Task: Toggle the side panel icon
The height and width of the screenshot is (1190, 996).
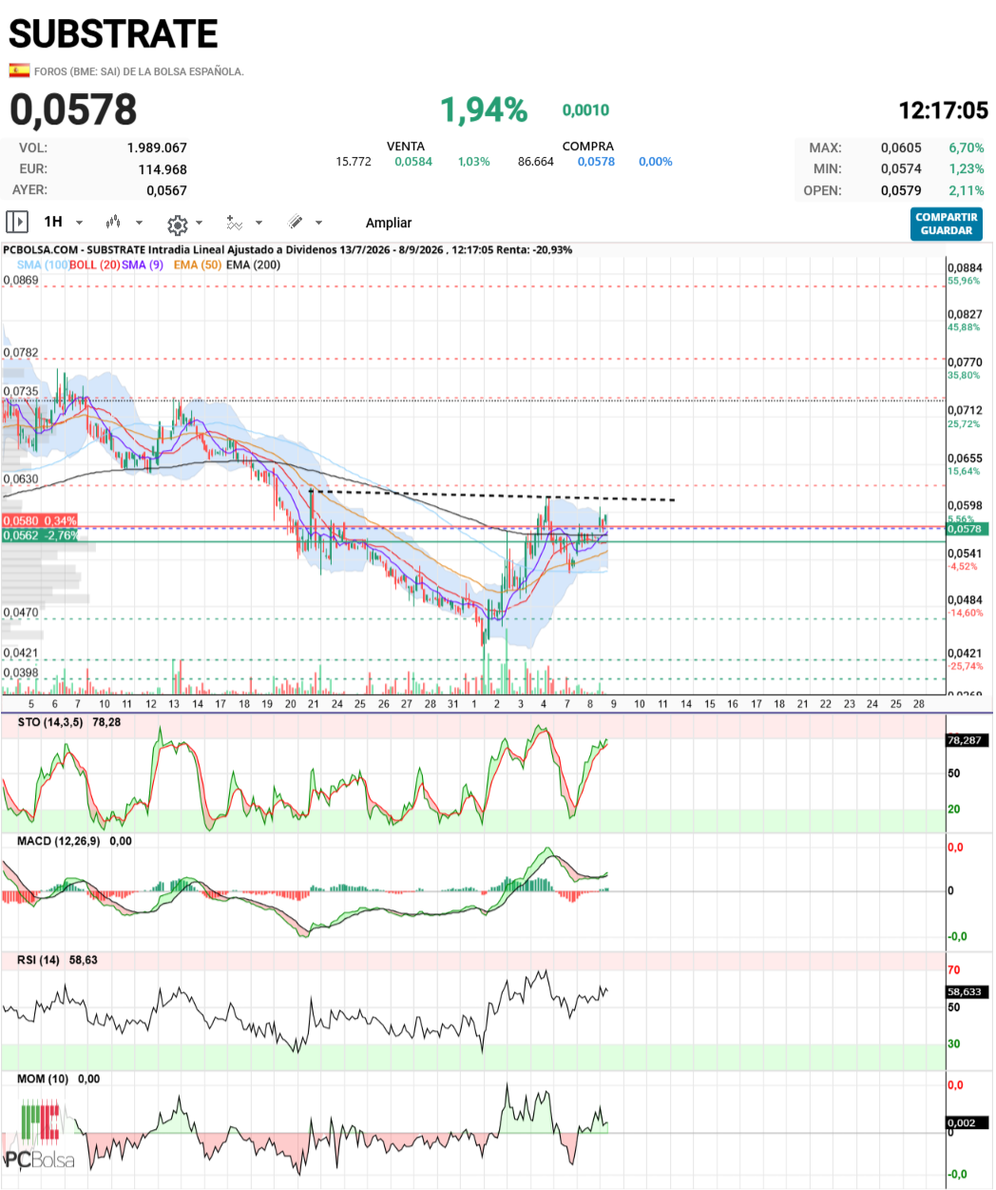Action: (x=17, y=222)
